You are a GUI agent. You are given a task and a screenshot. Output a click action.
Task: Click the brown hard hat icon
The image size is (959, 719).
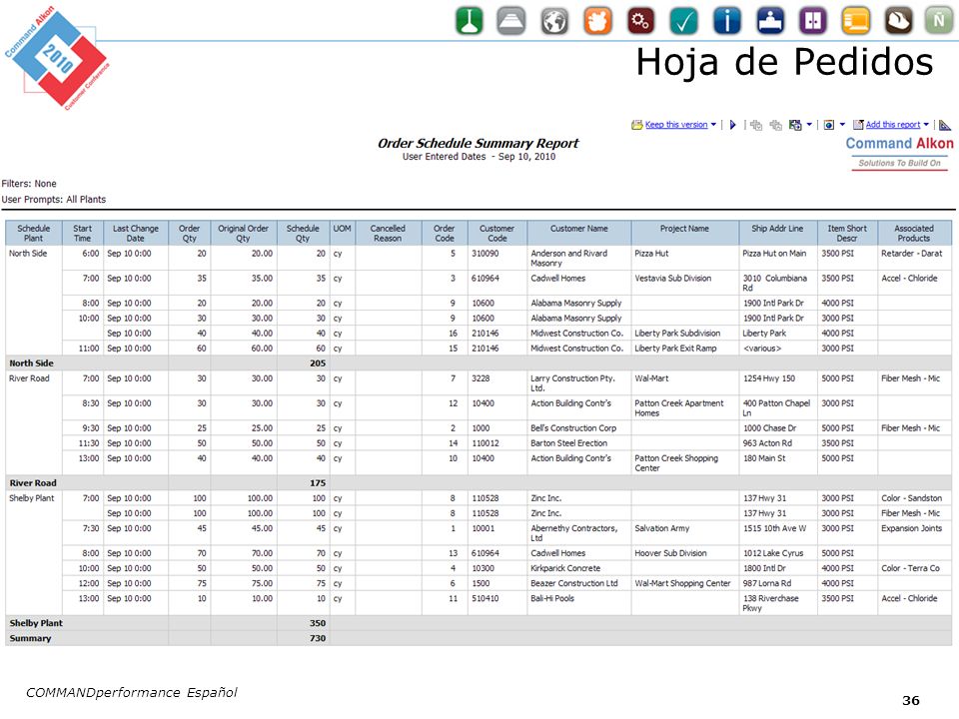[x=898, y=21]
